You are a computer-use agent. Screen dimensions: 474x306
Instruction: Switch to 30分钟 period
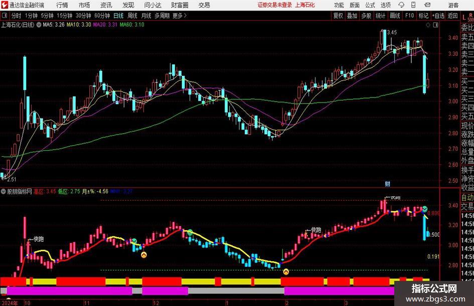83,16
